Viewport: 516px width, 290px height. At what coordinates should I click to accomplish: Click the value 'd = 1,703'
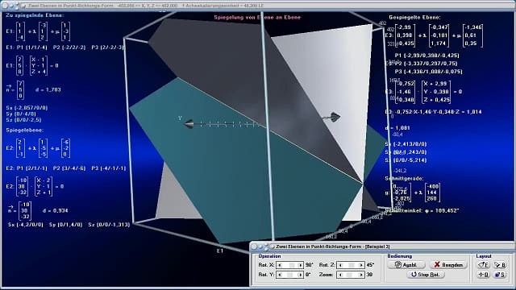pyautogui.click(x=48, y=89)
